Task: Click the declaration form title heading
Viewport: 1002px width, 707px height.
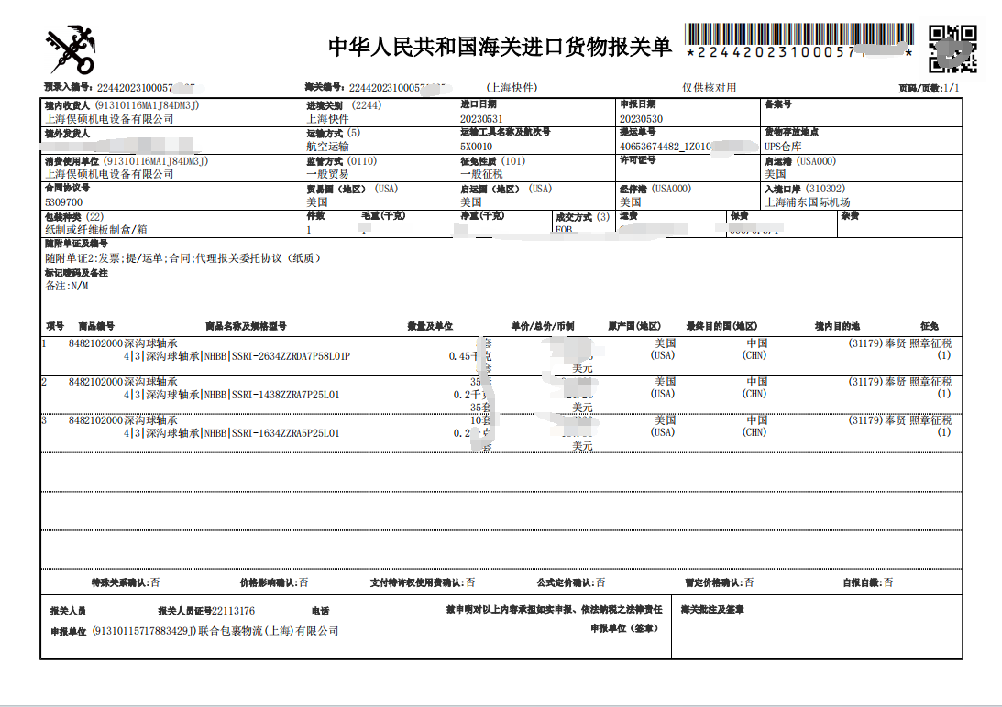Action: point(500,47)
